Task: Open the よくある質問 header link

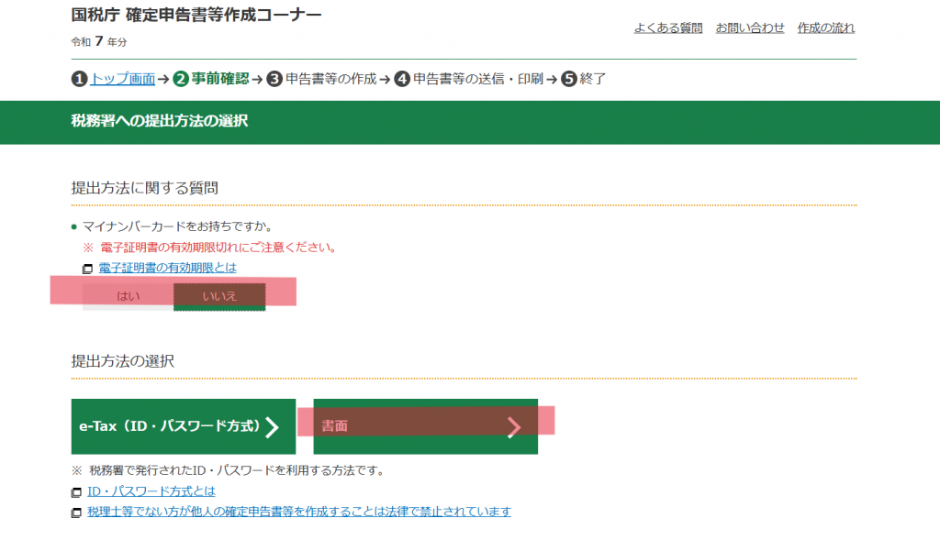Action: pos(667,28)
